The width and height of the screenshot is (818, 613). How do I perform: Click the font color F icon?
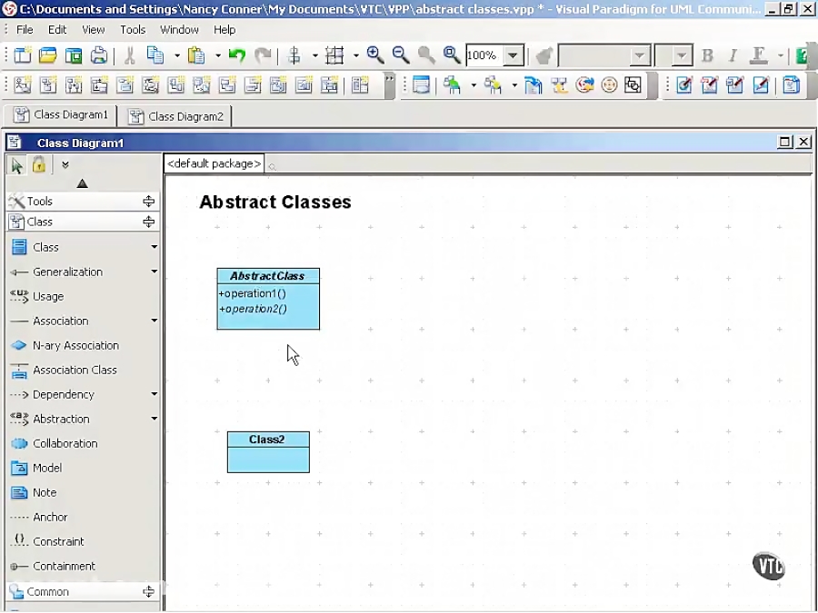(x=759, y=55)
